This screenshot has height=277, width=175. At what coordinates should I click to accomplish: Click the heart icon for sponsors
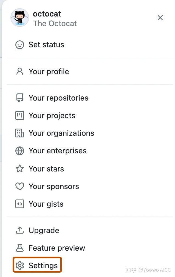coord(20,186)
